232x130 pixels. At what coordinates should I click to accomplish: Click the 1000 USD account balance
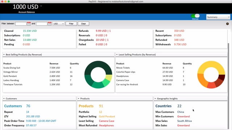point(25,7)
